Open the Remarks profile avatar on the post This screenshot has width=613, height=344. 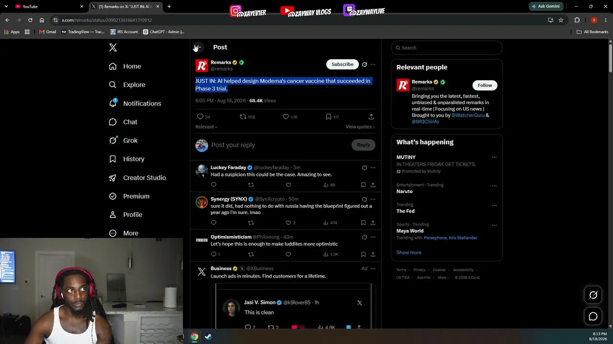pyautogui.click(x=202, y=66)
